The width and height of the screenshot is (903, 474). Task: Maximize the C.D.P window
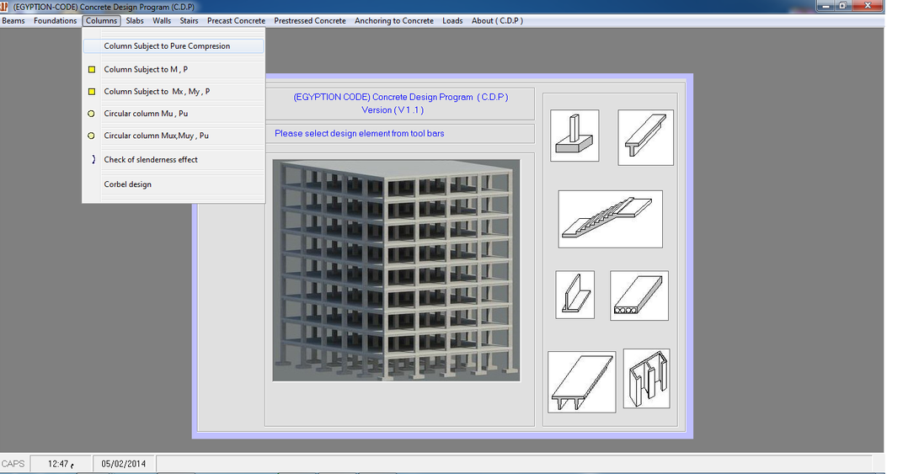point(842,6)
